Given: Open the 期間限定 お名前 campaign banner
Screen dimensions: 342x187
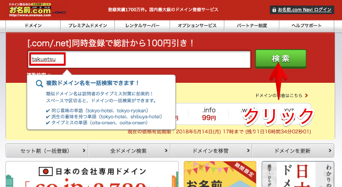Looking at the screenshot, I should [x=220, y=174].
